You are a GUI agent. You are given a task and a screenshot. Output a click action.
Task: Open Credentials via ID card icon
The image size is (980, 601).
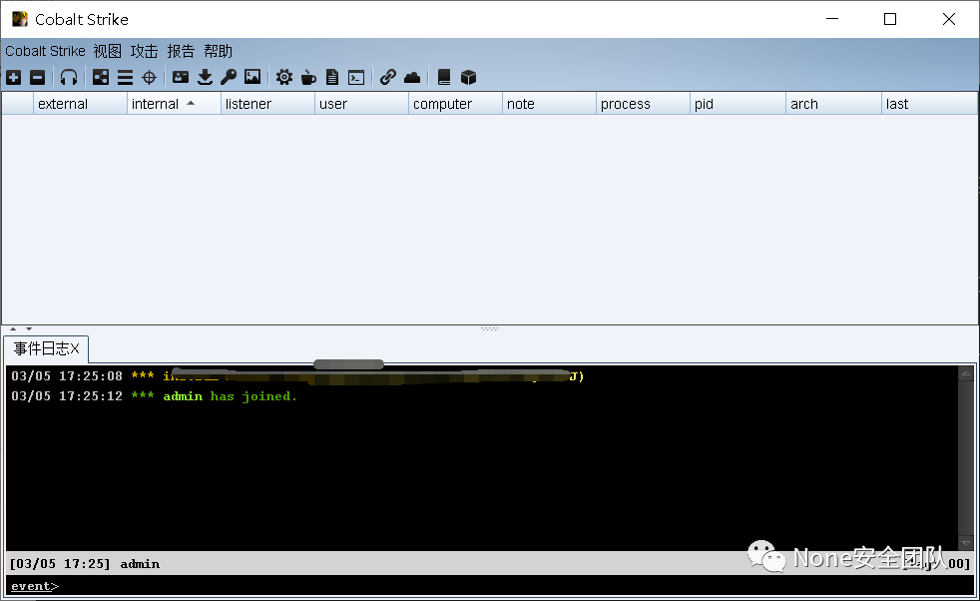(x=181, y=78)
